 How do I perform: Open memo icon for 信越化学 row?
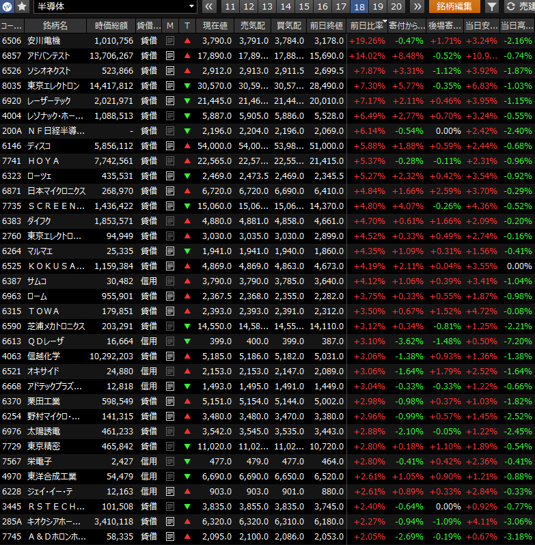(170, 356)
